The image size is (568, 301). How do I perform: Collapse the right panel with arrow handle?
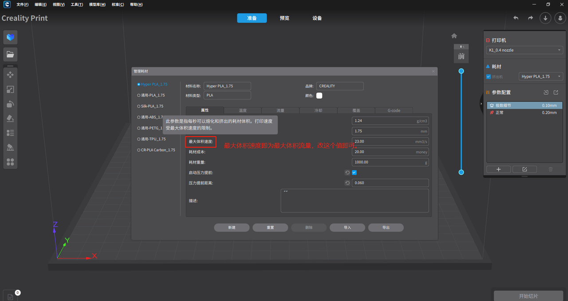481,104
